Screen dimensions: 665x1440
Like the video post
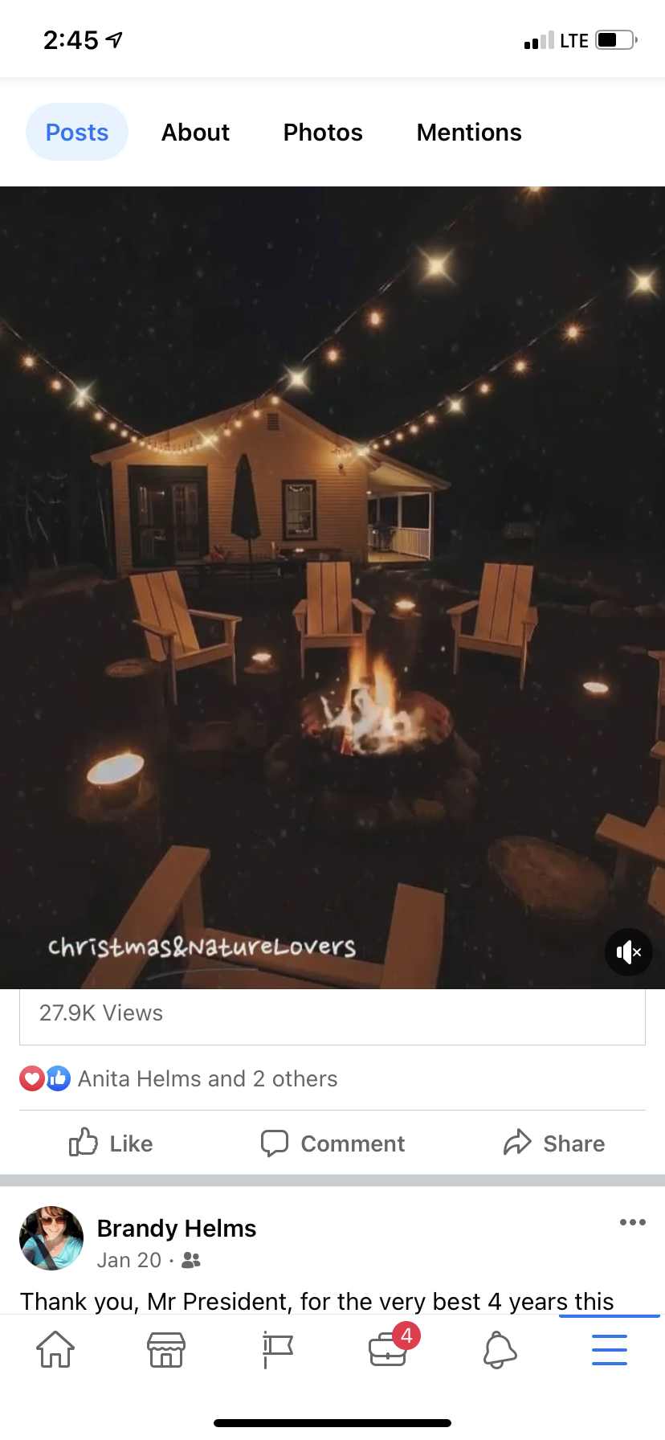coord(111,1143)
